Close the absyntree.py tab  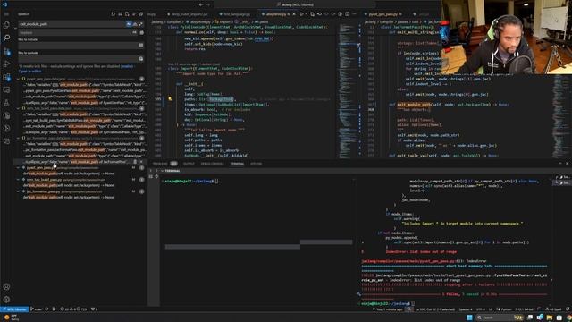tap(294, 14)
